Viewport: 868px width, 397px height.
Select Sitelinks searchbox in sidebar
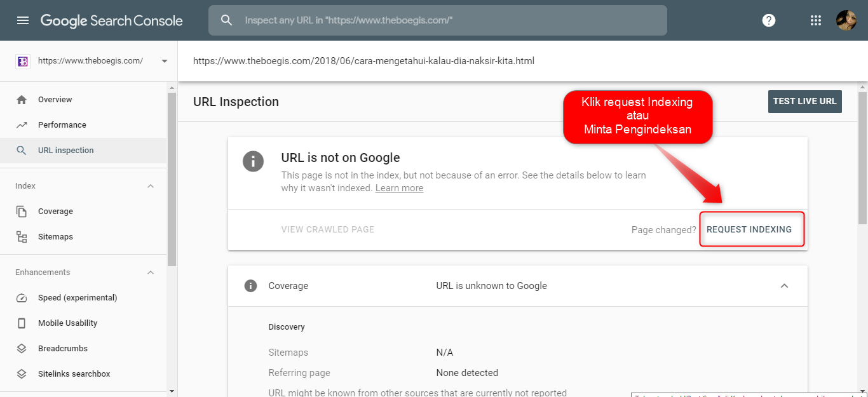(73, 373)
